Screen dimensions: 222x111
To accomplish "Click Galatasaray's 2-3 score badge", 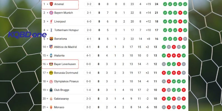I will (x=89, y=99).
